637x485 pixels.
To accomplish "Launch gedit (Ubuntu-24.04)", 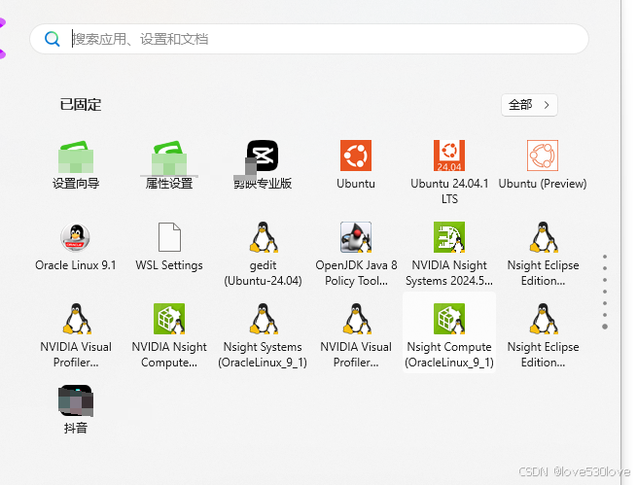I will point(263,254).
